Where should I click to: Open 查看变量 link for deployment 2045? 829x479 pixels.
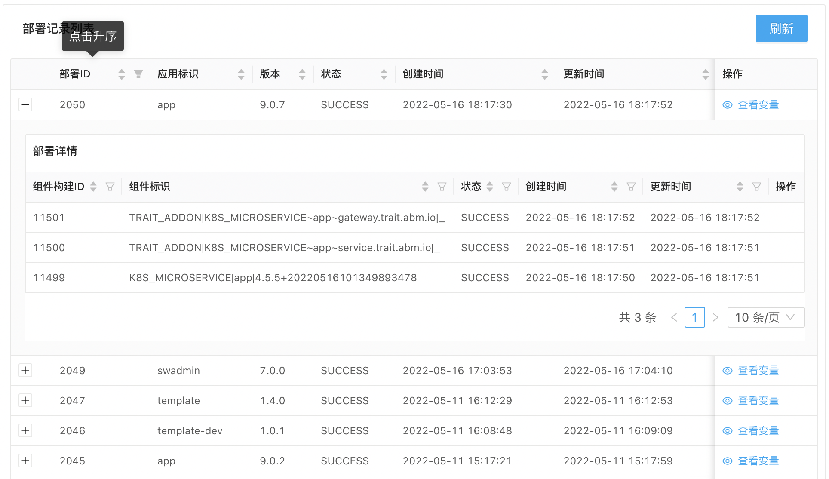click(x=758, y=461)
